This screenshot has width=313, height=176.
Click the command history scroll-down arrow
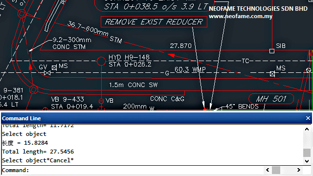coord(307,161)
